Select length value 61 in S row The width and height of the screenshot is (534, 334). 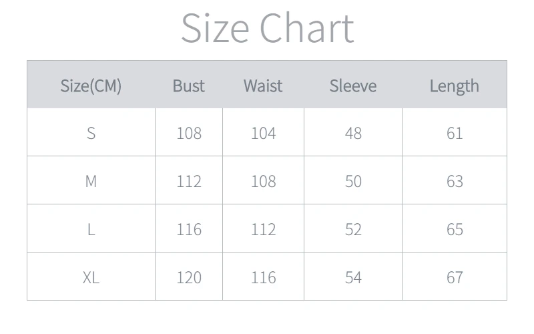tap(455, 133)
